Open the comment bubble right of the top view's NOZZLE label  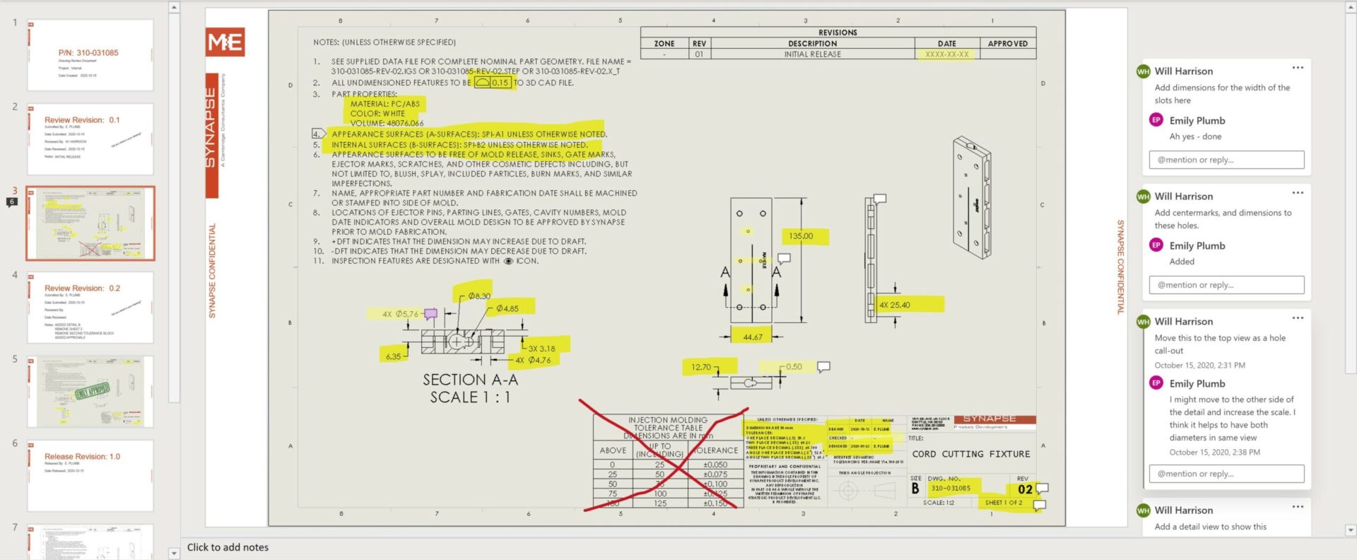[784, 258]
